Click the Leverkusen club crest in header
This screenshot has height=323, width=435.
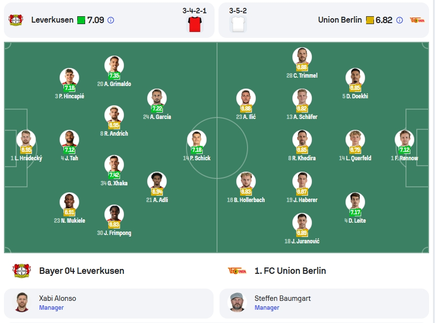click(x=16, y=20)
